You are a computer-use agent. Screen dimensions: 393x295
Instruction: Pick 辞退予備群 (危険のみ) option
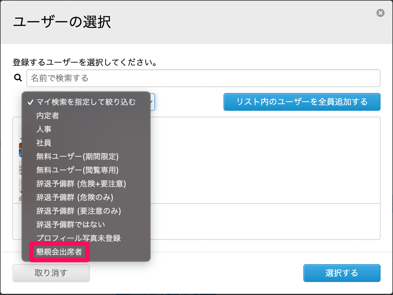pos(86,197)
